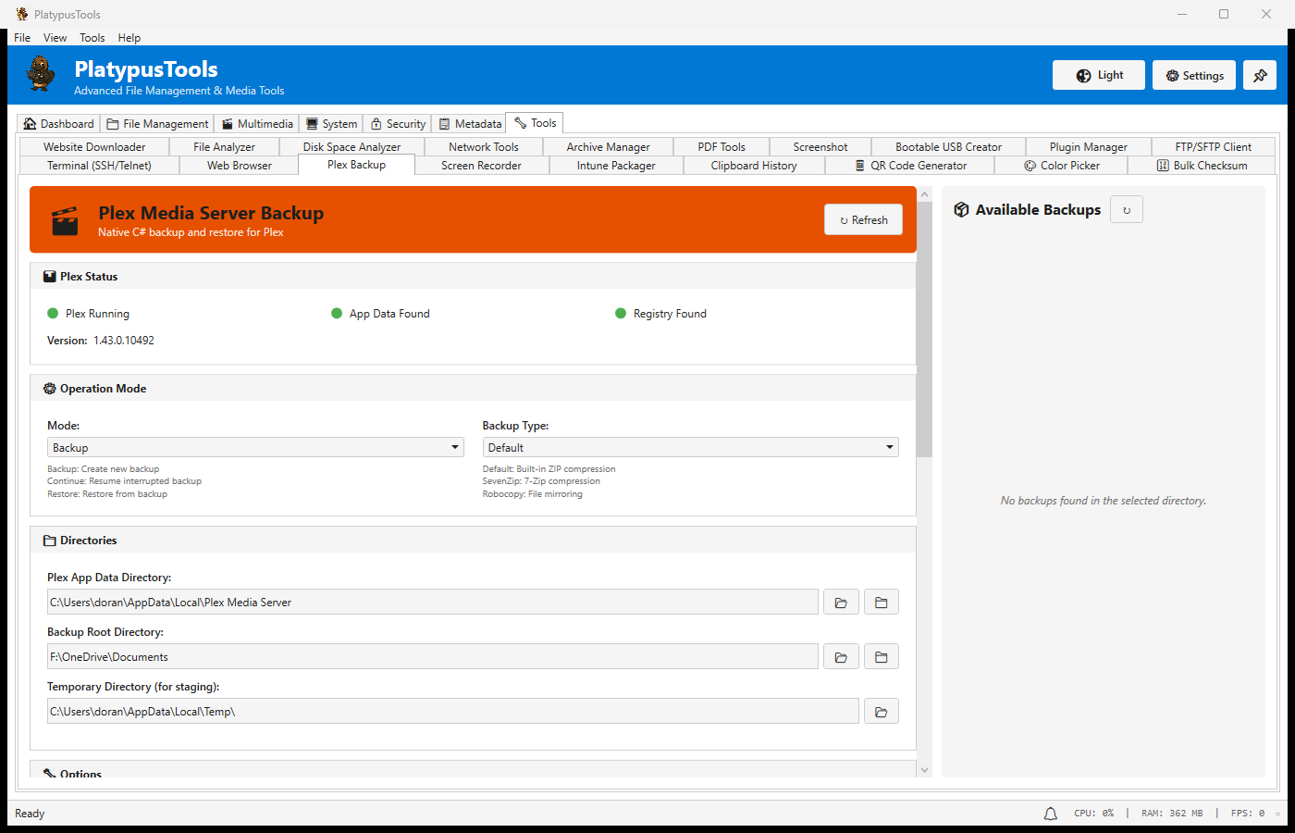This screenshot has width=1295, height=833.
Task: Select the Tools main tab
Action: coord(535,123)
